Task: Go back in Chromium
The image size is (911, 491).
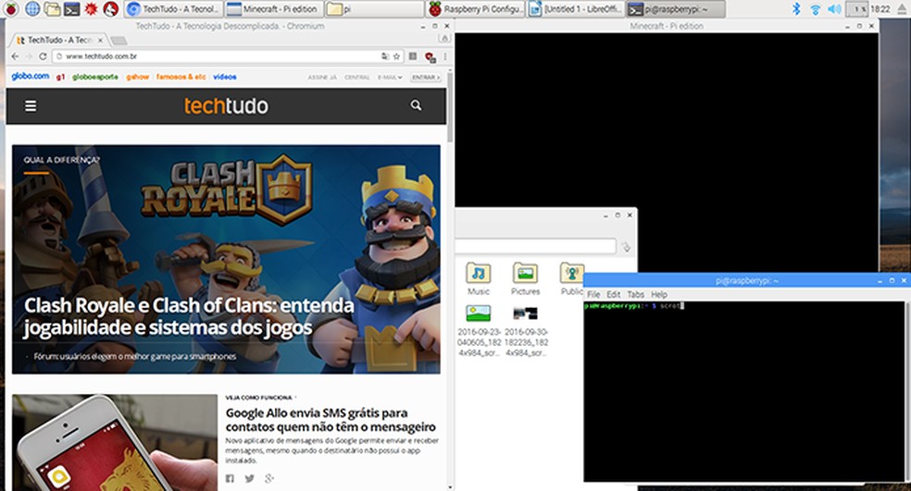Action: 15,56
